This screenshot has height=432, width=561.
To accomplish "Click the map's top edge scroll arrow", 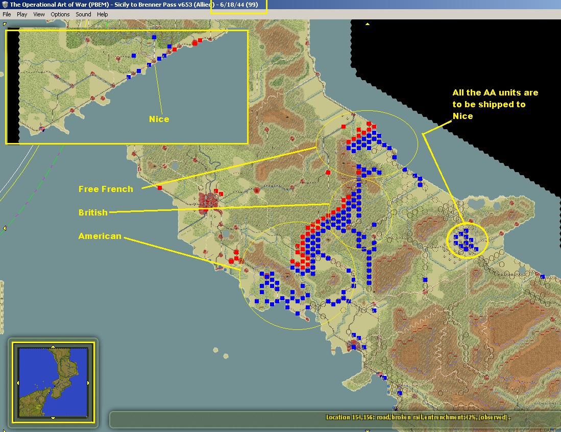I will (x=368, y=24).
